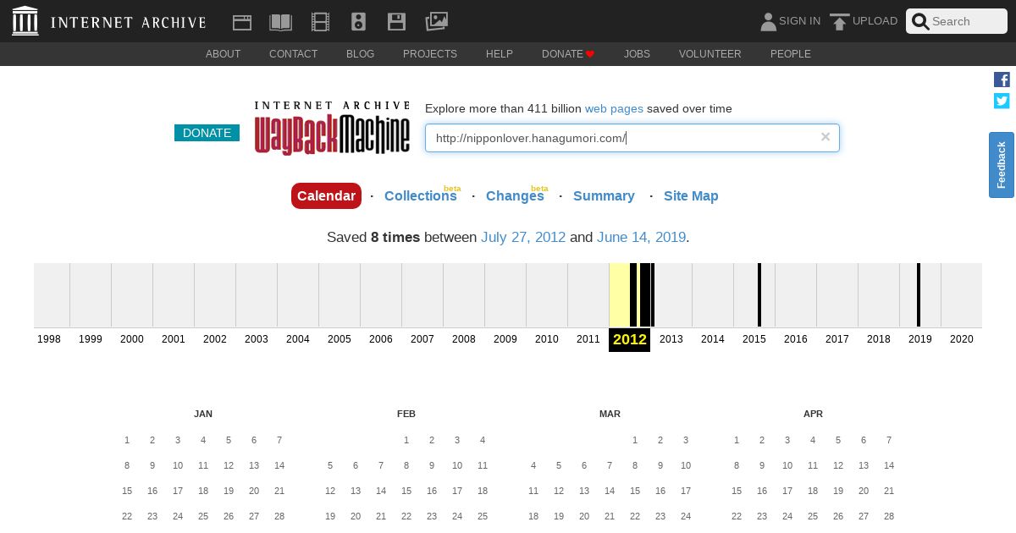This screenshot has height=533, width=1016.
Task: Switch to the Summary tab
Action: pos(604,195)
